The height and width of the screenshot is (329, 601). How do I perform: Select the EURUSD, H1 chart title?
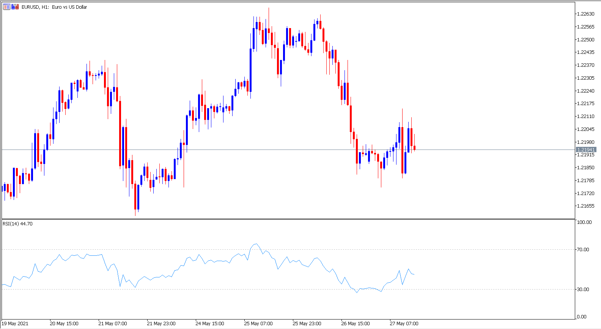pos(54,7)
